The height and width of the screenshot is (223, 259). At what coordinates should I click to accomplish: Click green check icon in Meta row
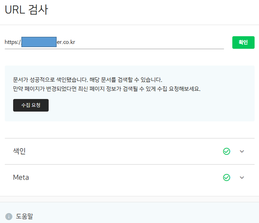point(226,177)
